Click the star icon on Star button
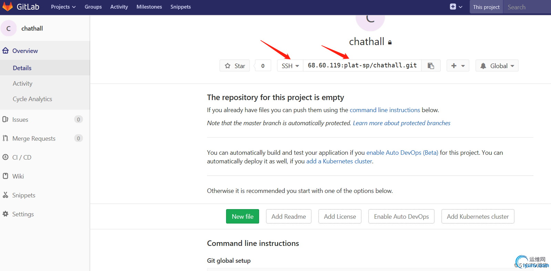The width and height of the screenshot is (551, 271). pyautogui.click(x=228, y=66)
